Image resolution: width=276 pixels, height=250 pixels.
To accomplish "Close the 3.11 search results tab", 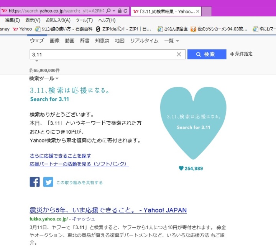I will pos(197,12).
